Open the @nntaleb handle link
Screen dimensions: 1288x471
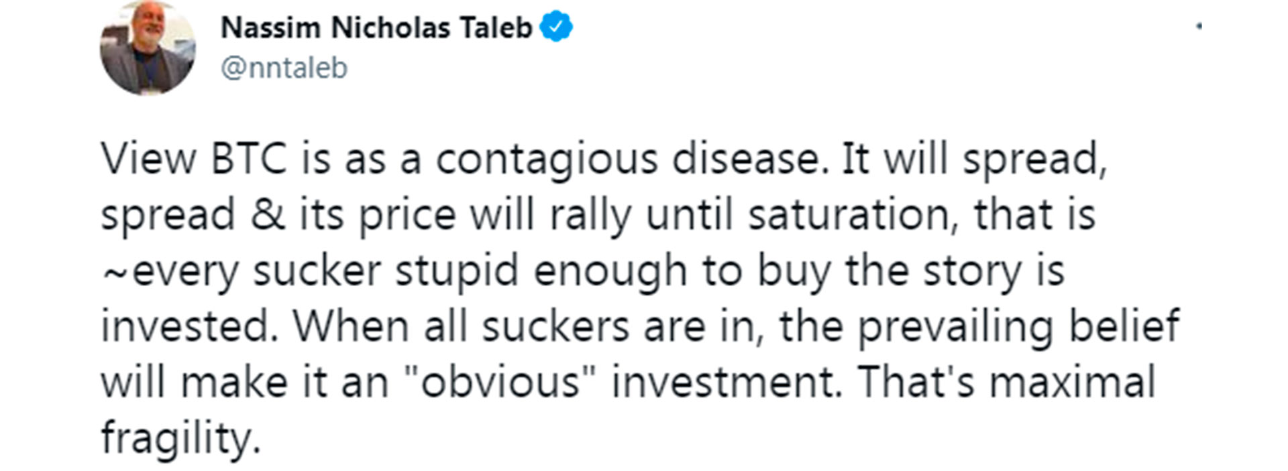point(284,68)
